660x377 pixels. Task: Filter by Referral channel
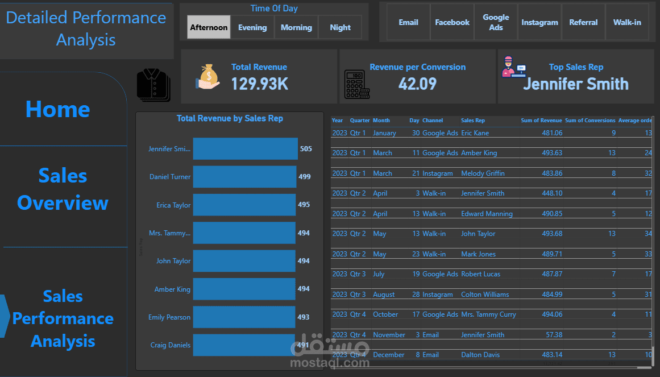(583, 22)
